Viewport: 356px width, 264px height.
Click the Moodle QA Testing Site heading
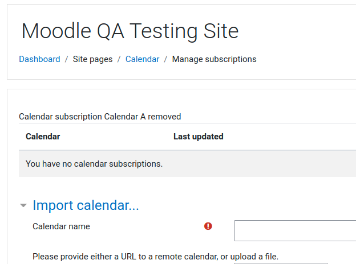pos(130,31)
